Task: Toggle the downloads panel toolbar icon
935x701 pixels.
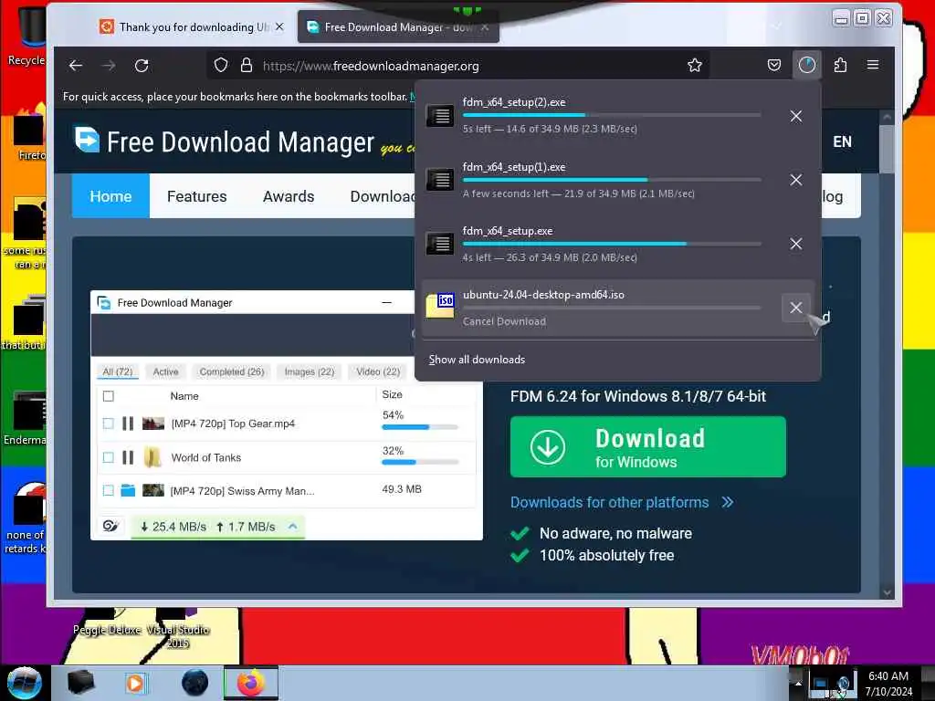Action: click(x=807, y=65)
